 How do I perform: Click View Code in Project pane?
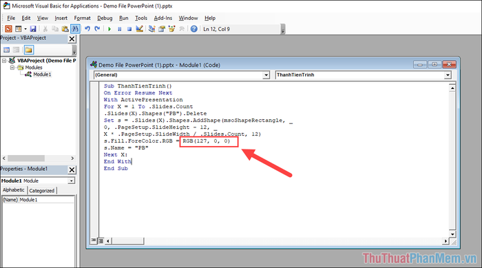click(x=6, y=50)
